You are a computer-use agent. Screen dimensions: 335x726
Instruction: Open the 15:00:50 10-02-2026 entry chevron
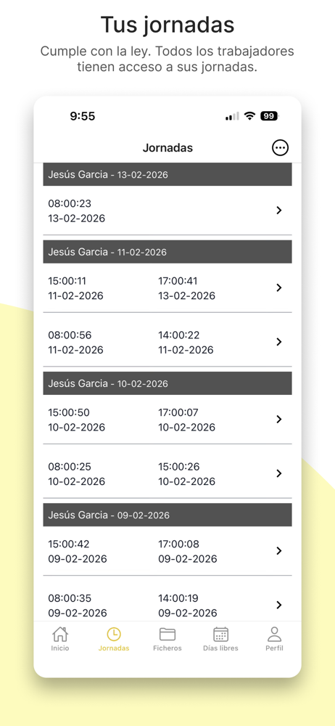279,419
